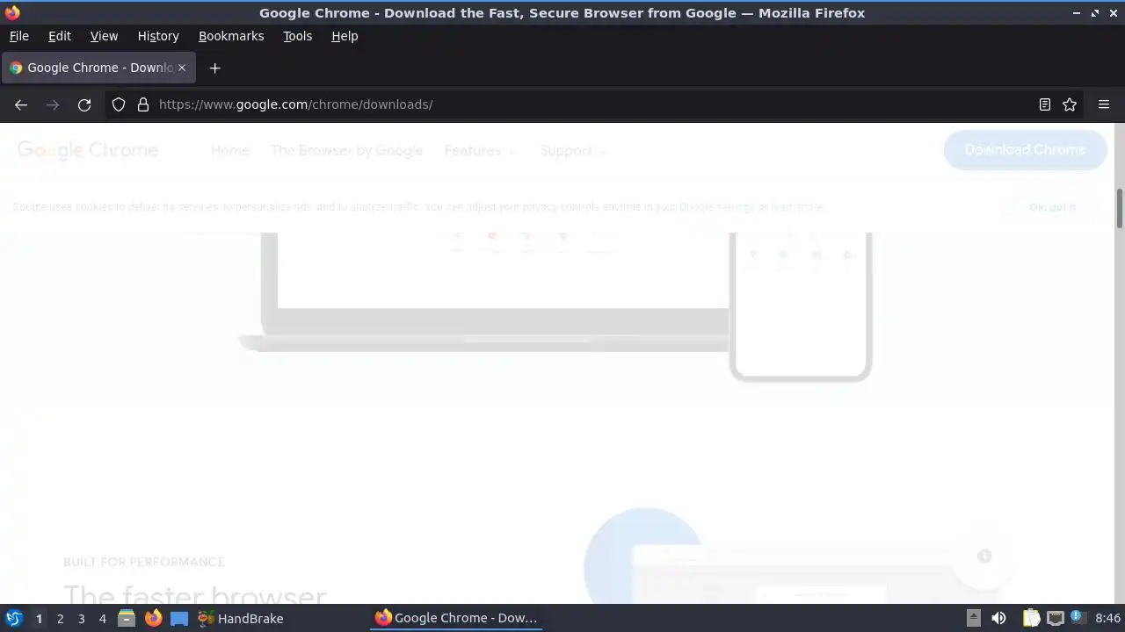The image size is (1125, 632).
Task: Click the Google Chrome logo in the page header
Action: [88, 150]
